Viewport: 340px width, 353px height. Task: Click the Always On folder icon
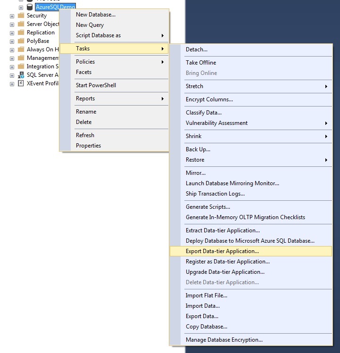(x=21, y=49)
